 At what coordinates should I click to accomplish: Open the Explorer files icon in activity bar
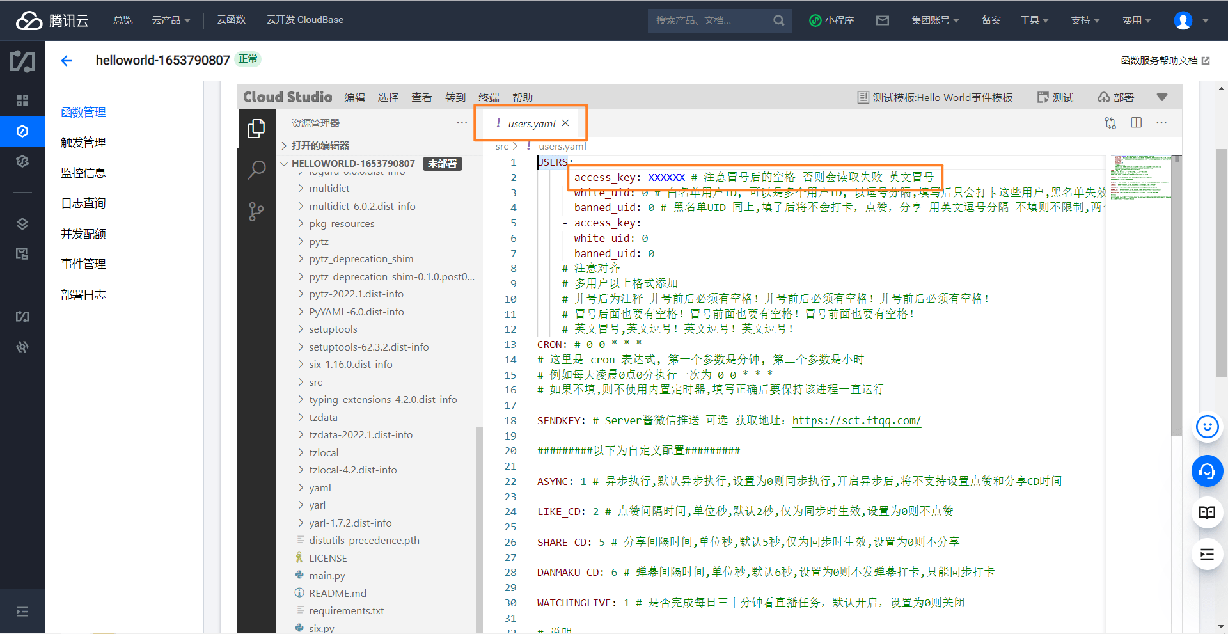(256, 129)
